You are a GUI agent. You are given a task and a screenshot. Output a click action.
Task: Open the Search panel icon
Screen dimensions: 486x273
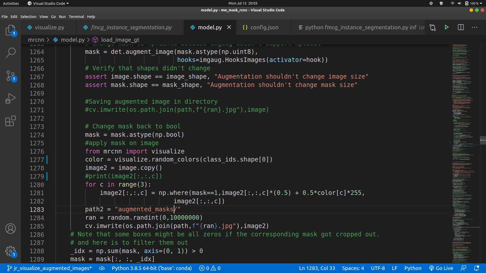click(10, 53)
